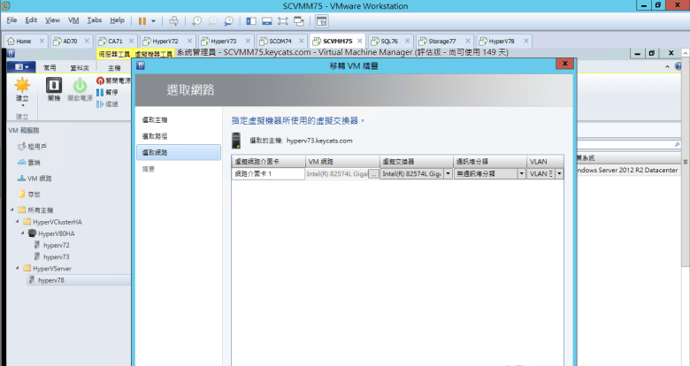
Task: Collapse the HyperVClusterHA tree node
Action: pos(18,222)
